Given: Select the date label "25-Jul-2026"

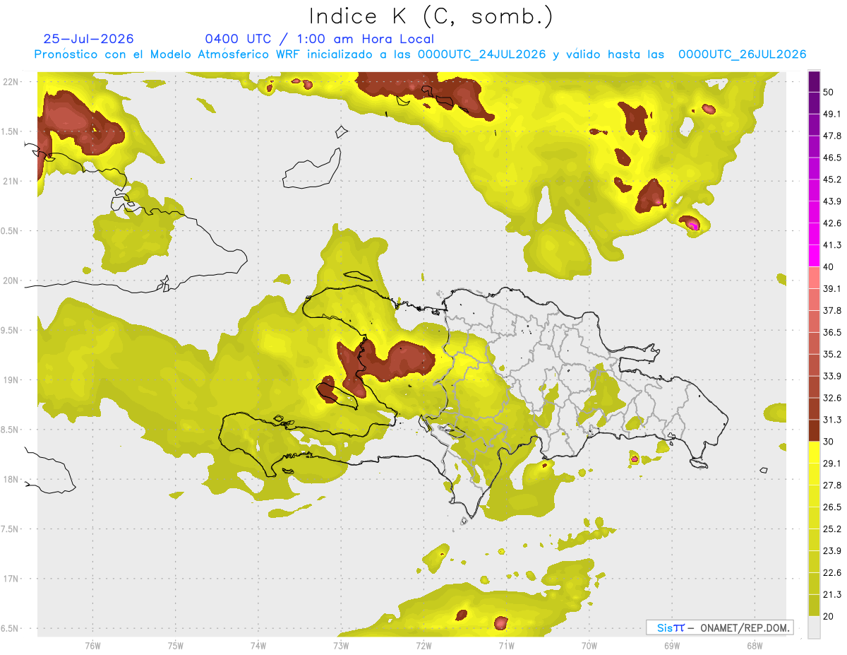Looking at the screenshot, I should [88, 40].
